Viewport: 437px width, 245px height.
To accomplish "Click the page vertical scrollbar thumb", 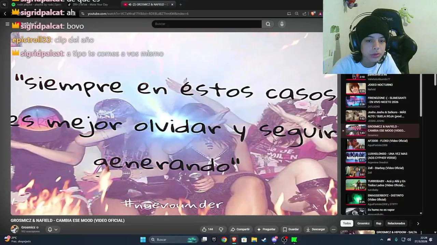I will click(x=435, y=80).
